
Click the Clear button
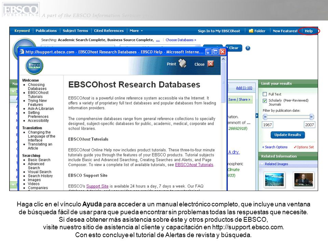click(x=234, y=48)
